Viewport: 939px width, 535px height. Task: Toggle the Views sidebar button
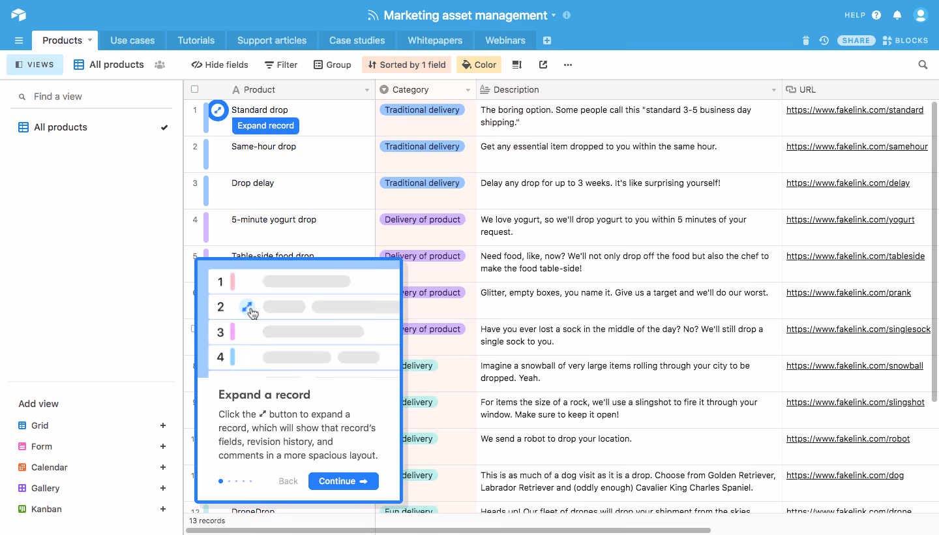point(35,65)
